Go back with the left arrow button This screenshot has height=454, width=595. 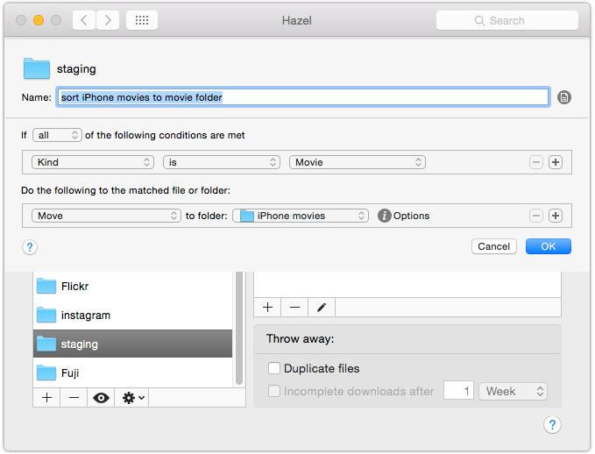click(84, 20)
